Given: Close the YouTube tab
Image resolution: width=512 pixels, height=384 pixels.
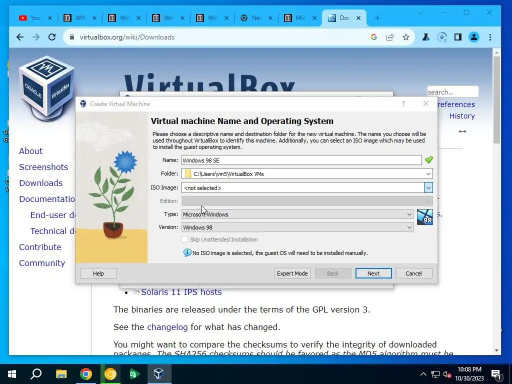Looking at the screenshot, I should 50,18.
